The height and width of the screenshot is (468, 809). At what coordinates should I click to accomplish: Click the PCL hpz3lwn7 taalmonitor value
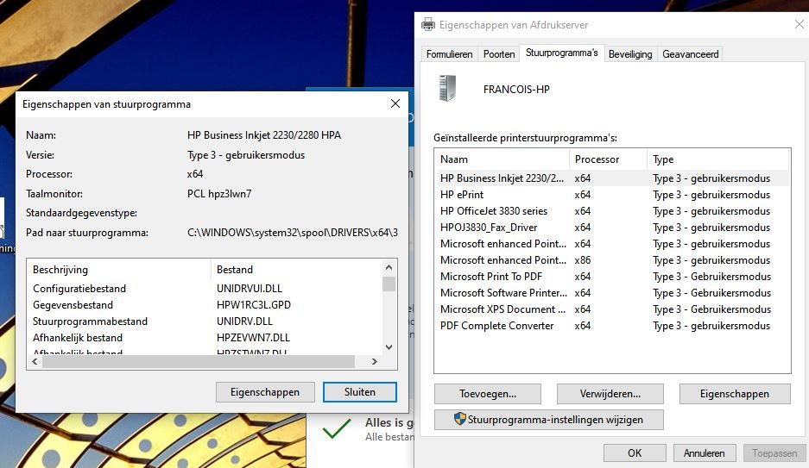pos(219,194)
